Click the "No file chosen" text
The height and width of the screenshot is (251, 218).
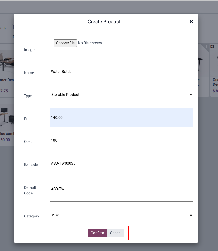(x=90, y=43)
